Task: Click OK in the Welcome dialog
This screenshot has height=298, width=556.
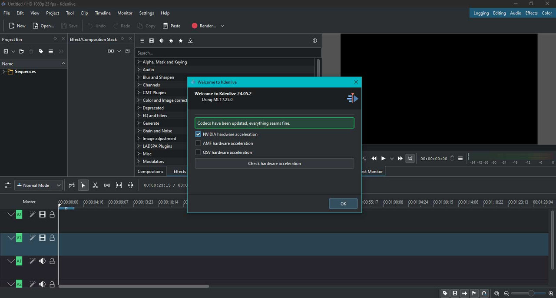Action: coord(343,204)
